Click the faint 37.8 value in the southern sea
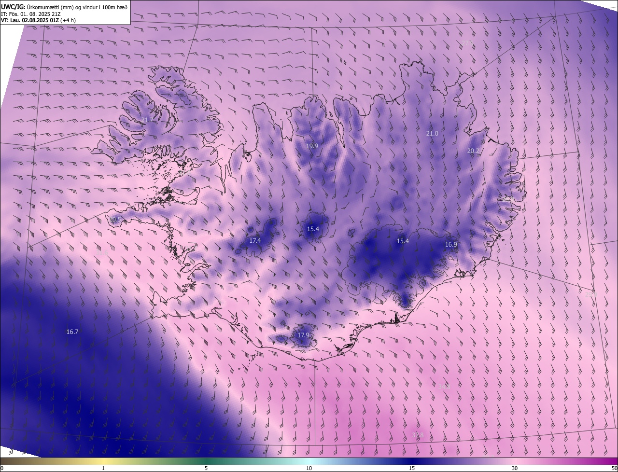The image size is (618, 472). pyautogui.click(x=418, y=435)
